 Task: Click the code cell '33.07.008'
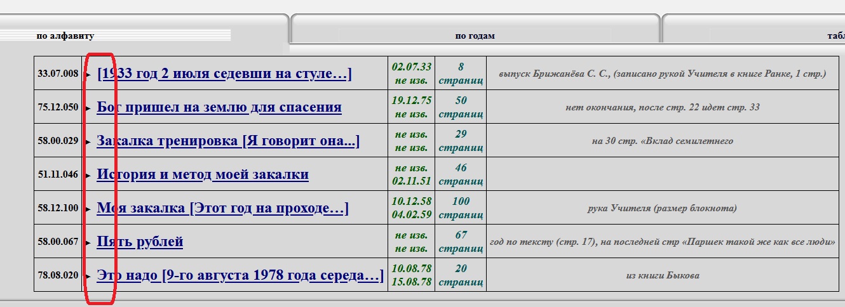pyautogui.click(x=58, y=74)
